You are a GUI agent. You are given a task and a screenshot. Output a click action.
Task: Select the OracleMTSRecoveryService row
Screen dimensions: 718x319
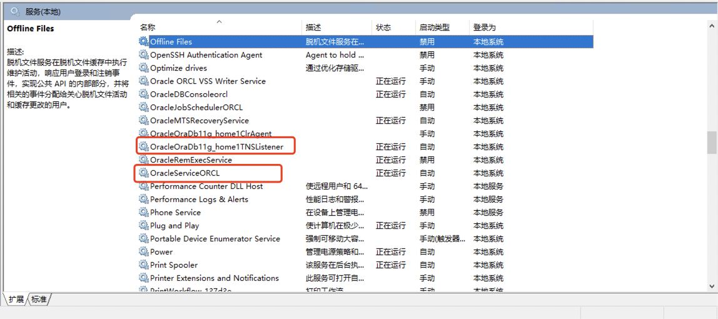[199, 121]
